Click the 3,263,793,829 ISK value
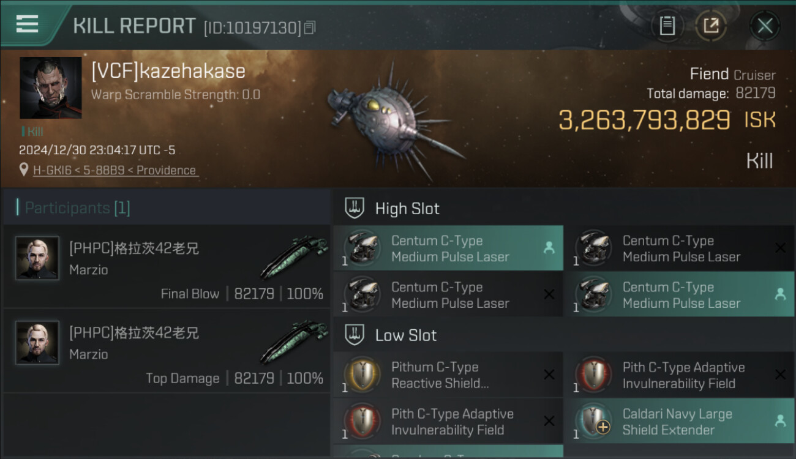 coord(644,120)
